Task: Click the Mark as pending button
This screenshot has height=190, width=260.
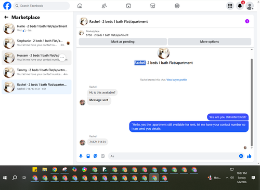Action: tap(123, 42)
